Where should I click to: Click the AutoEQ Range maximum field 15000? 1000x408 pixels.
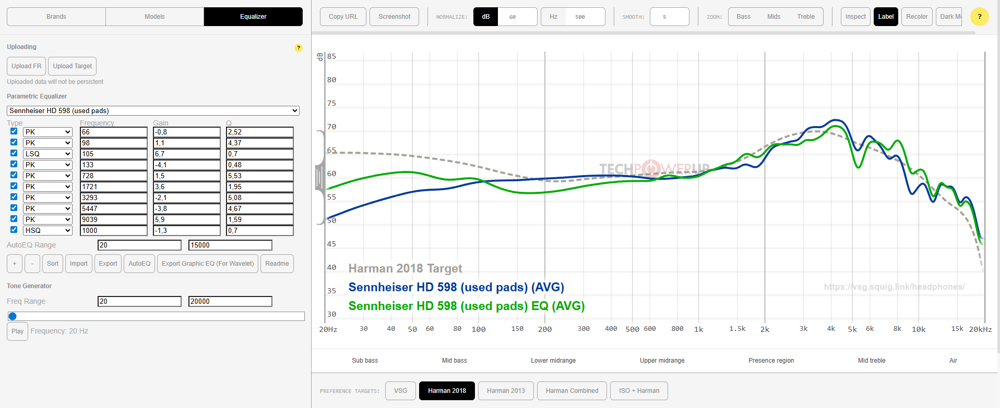(230, 245)
